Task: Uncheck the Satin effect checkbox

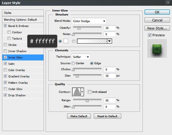Action: (5, 64)
